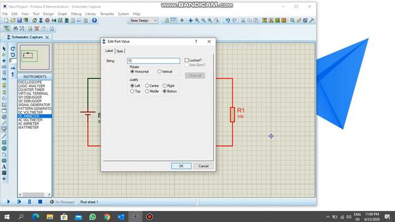Switch to the Style tab

tap(120, 51)
